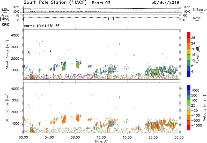
Task: Click the '12:00' time tick label
Action: coord(101,138)
